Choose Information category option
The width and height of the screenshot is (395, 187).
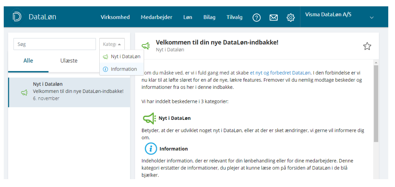click(122, 69)
